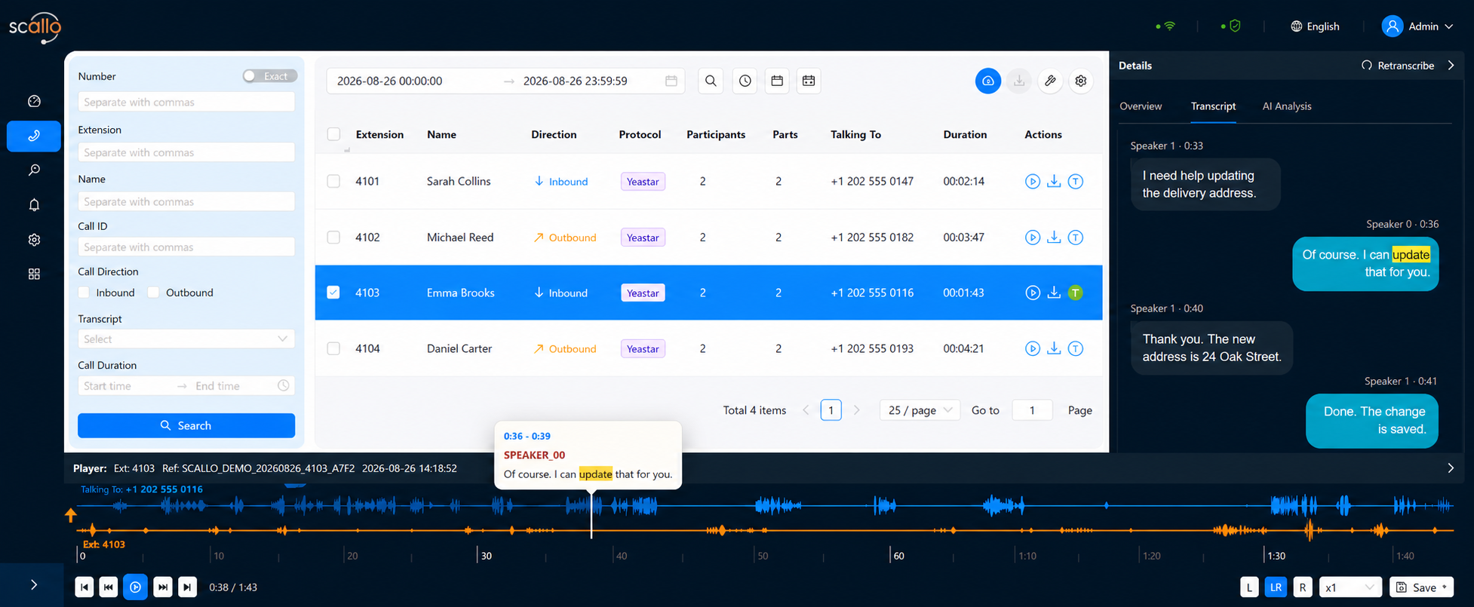Select the LR stereo channel button
This screenshot has height=607, width=1474.
click(x=1276, y=587)
